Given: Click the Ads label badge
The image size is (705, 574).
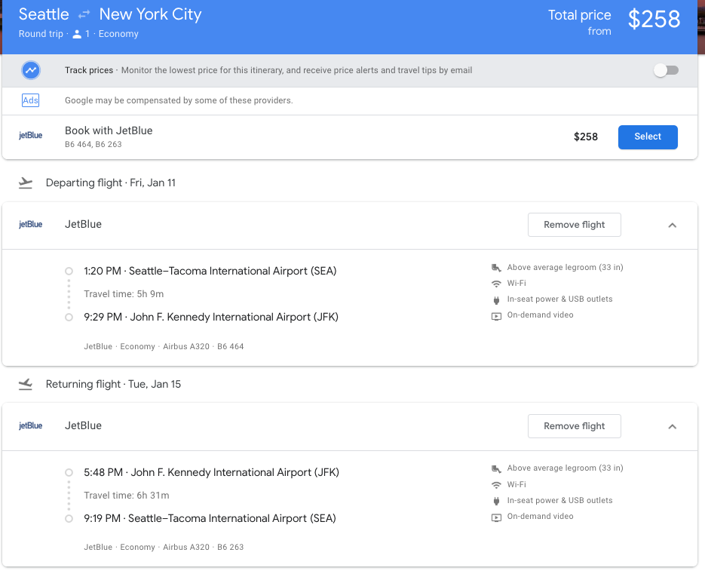Looking at the screenshot, I should 30,100.
